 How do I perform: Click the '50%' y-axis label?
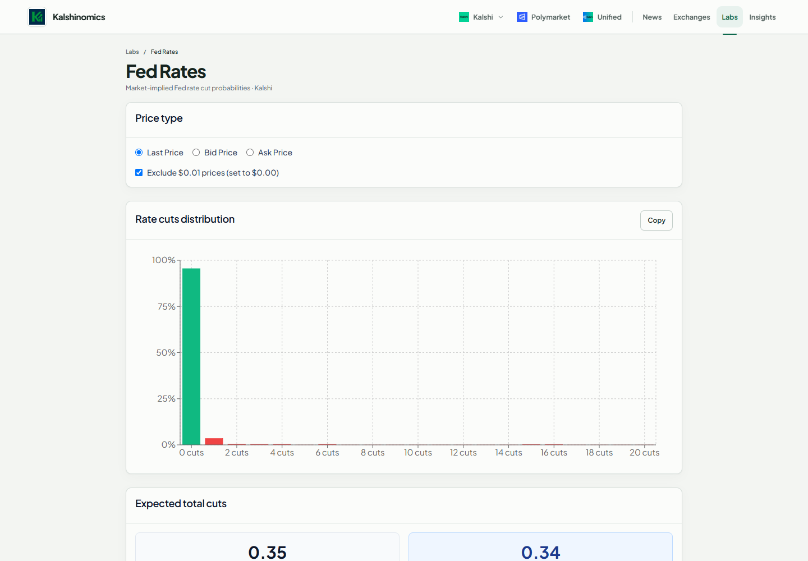pos(166,352)
